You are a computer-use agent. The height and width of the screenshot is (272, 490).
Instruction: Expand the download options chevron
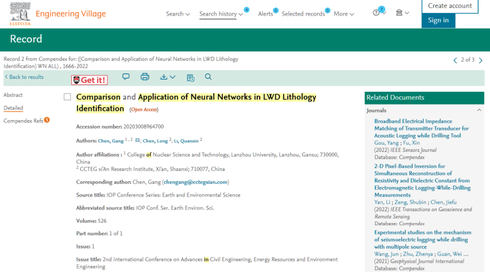(172, 77)
